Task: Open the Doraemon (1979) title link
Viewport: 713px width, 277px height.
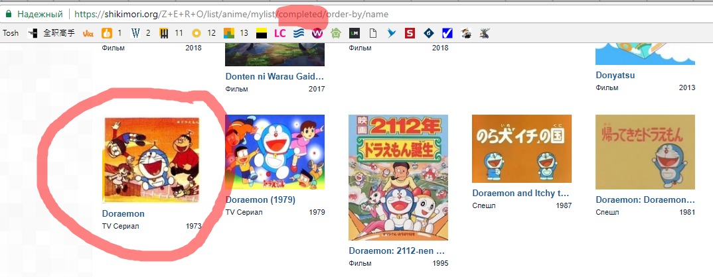Action: 260,199
